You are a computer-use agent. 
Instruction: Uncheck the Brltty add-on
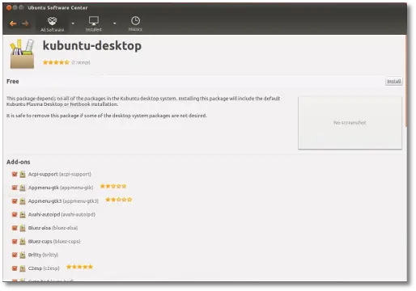(15, 255)
